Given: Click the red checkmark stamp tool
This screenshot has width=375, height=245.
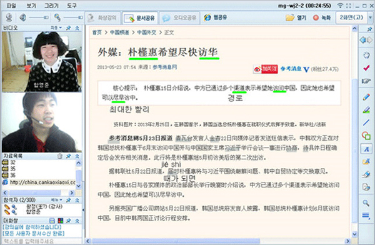Looking at the screenshot, I should click(366, 68).
